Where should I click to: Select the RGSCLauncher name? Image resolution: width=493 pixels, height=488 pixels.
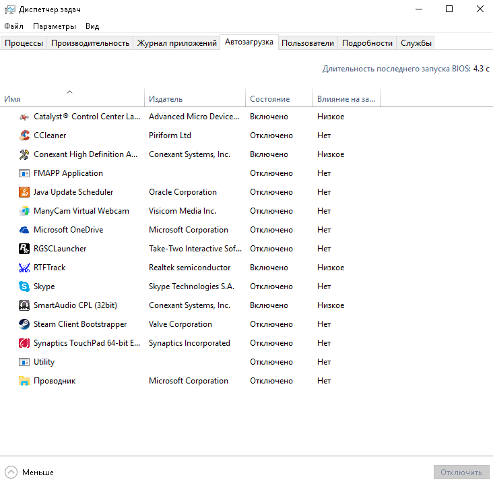(x=60, y=249)
